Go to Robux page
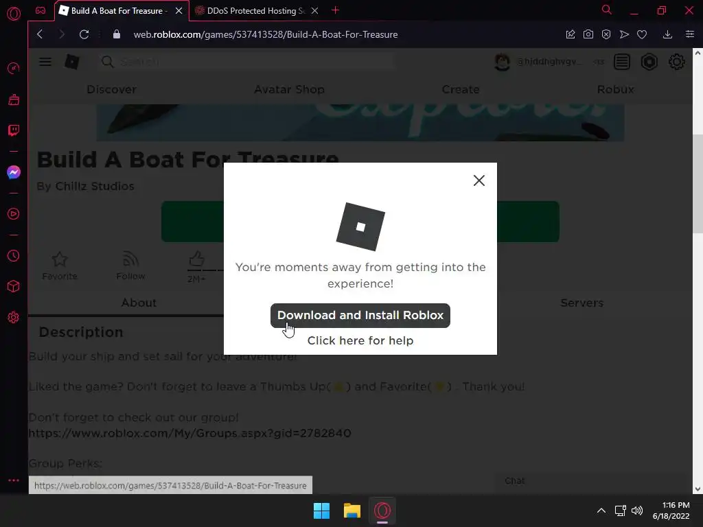Viewport: 703px width, 527px height. pyautogui.click(x=616, y=90)
